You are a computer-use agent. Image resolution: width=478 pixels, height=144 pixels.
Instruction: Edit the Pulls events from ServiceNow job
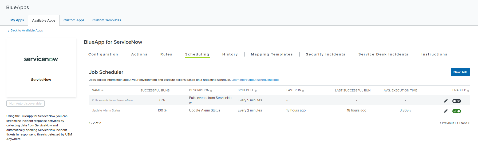(446, 101)
